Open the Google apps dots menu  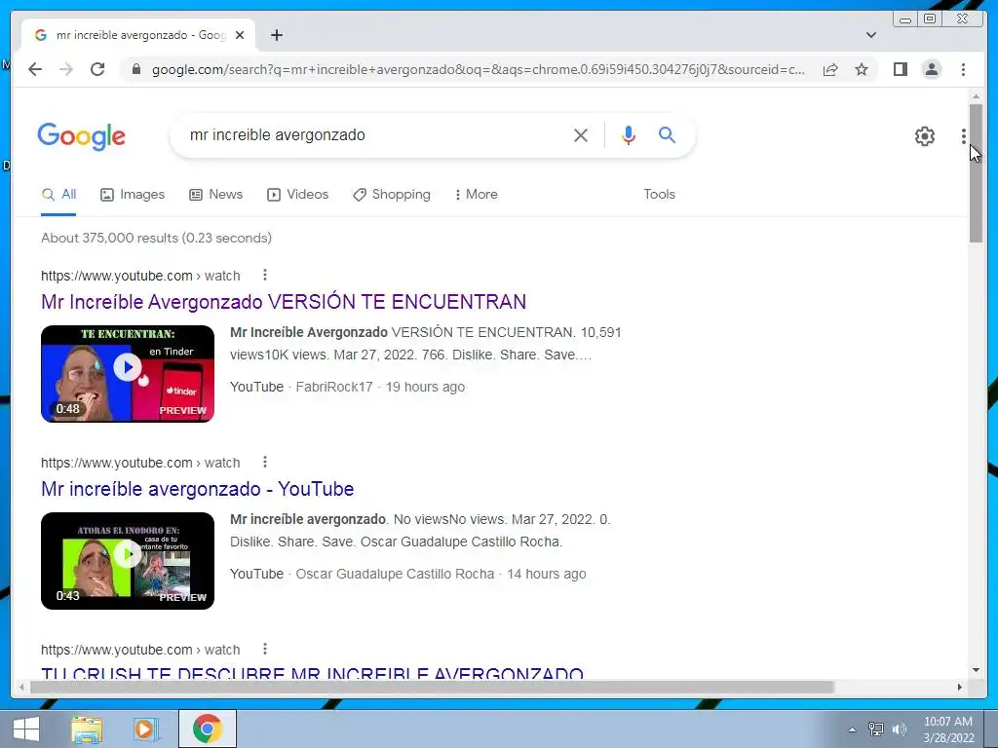click(963, 136)
